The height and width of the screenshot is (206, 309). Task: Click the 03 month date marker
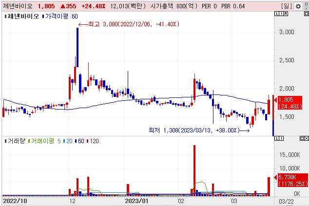coord(234,201)
